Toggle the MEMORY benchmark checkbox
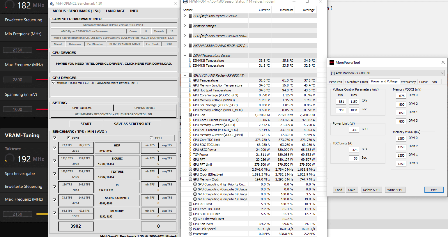Image resolution: width=448 pixels, height=237 pixels. point(54,213)
